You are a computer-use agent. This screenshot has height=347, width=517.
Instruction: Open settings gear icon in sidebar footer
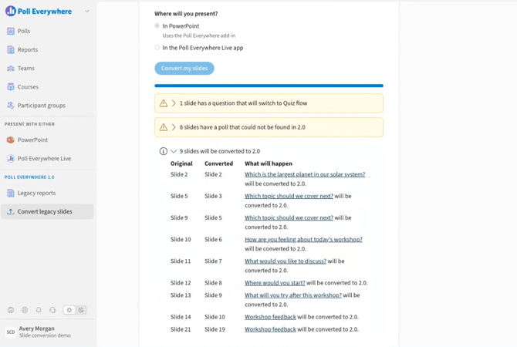[x=25, y=310]
